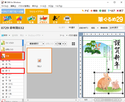This screenshot has width=125, height=102.
Task: Click the 次へ next page button
Action: coord(115,100)
